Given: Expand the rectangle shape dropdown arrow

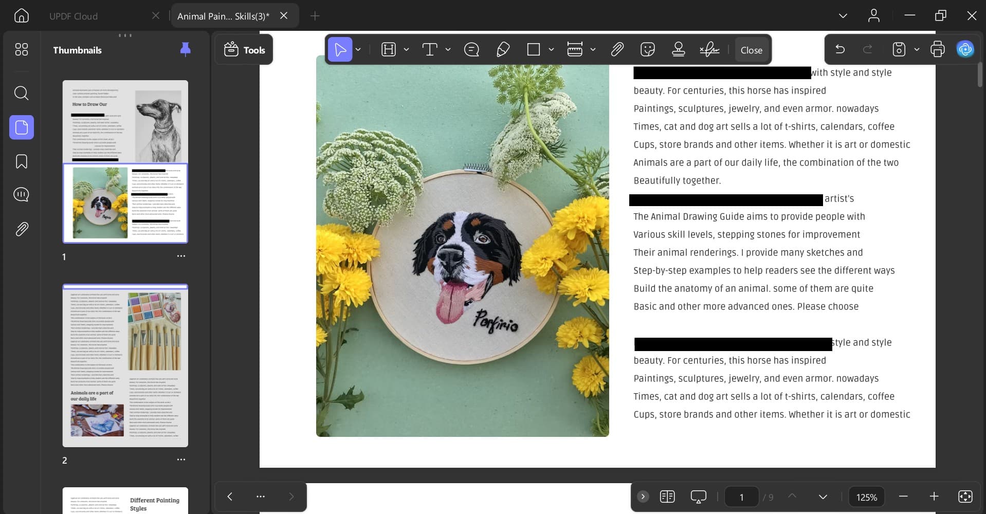Looking at the screenshot, I should click(551, 50).
